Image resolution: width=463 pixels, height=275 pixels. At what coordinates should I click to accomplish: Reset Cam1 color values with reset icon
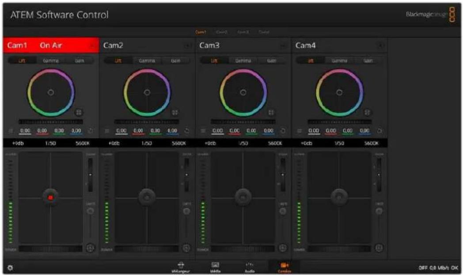[x=91, y=131]
